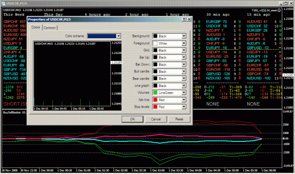Click the LimeGreen Volumes color swatch

[155, 93]
